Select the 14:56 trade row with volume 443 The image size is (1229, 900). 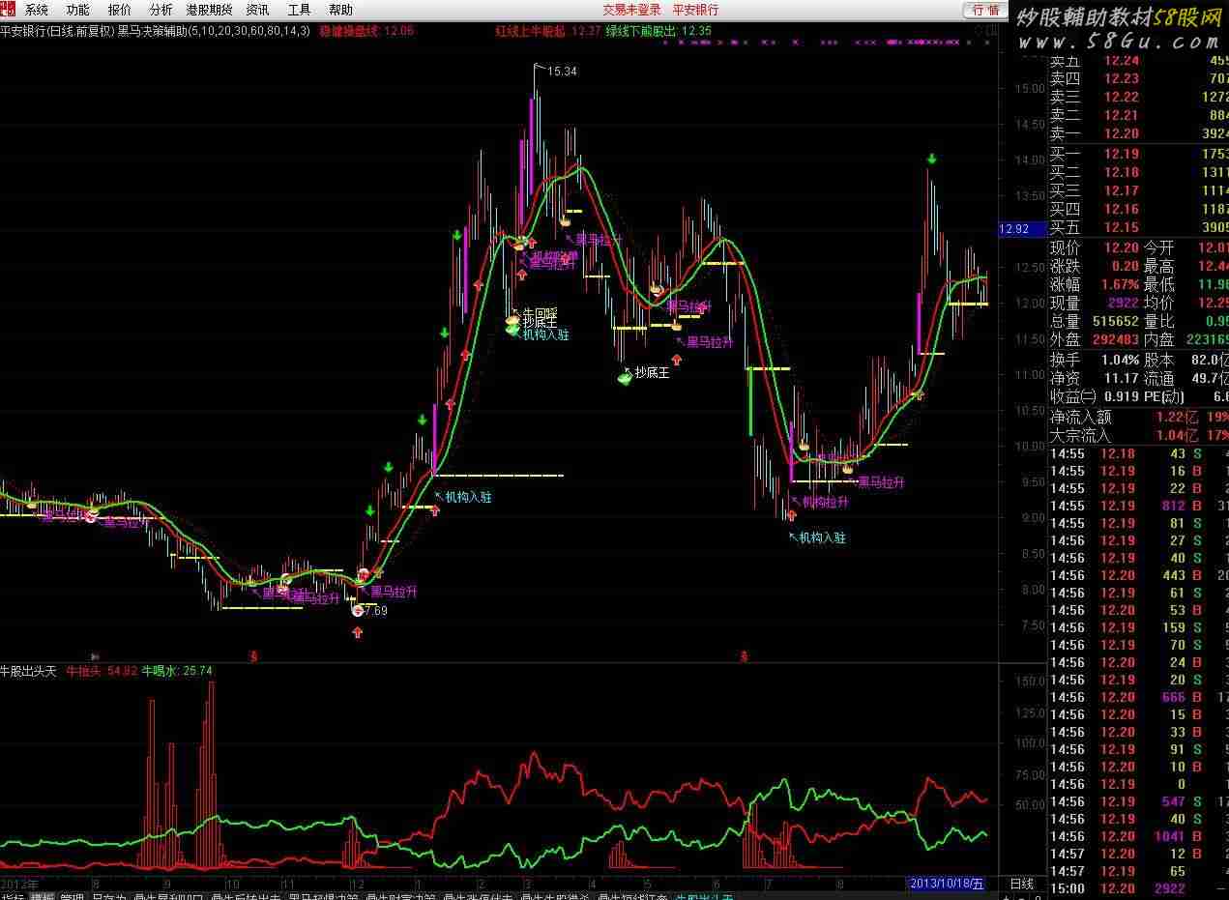[x=1139, y=575]
